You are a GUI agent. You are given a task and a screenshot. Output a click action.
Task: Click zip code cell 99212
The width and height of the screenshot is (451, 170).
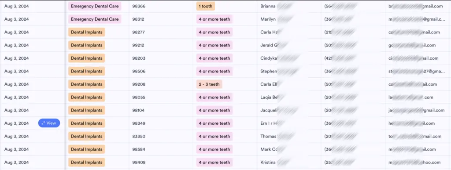click(x=161, y=45)
